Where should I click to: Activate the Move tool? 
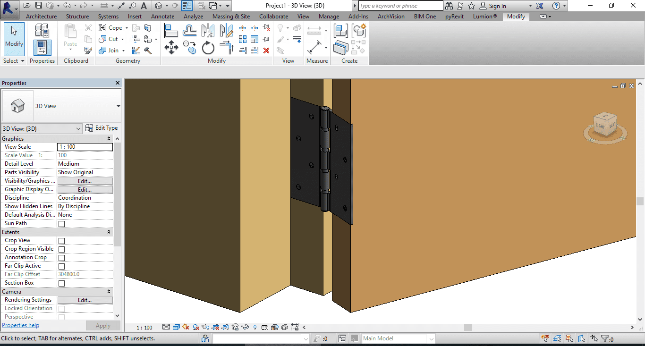coord(171,48)
